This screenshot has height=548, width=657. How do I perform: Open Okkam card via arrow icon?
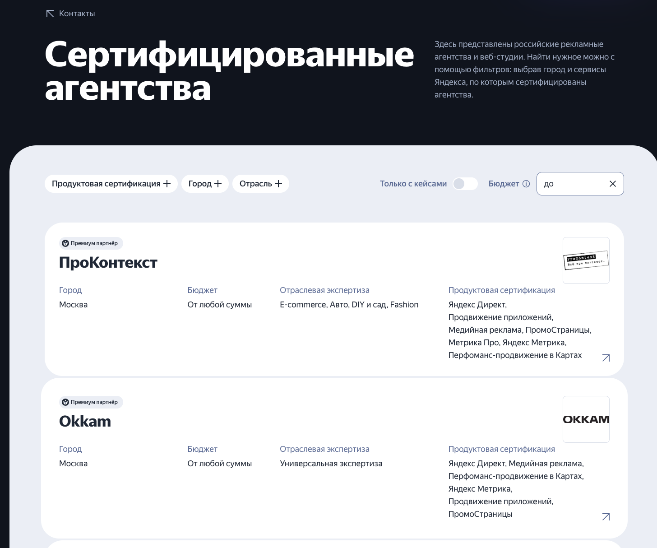pyautogui.click(x=606, y=517)
